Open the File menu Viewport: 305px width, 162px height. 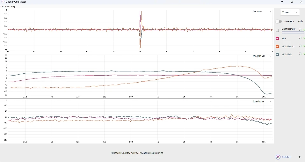2,7
